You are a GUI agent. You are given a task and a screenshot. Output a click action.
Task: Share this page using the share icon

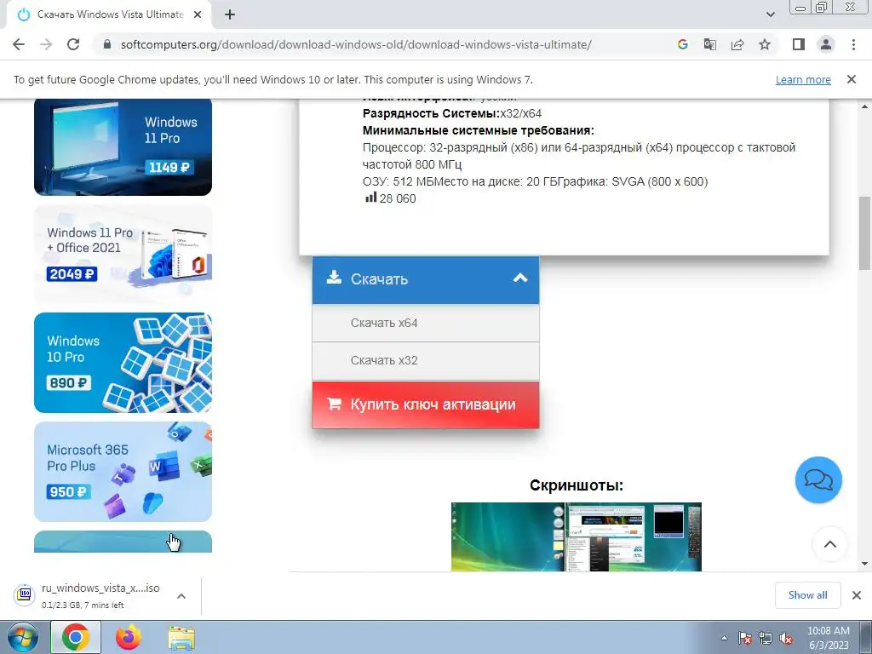click(737, 44)
